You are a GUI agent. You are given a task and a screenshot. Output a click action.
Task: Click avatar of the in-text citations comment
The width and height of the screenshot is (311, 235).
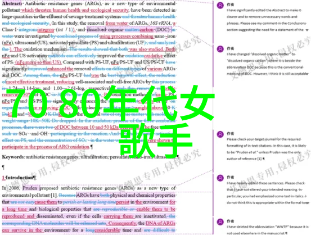(220, 134)
